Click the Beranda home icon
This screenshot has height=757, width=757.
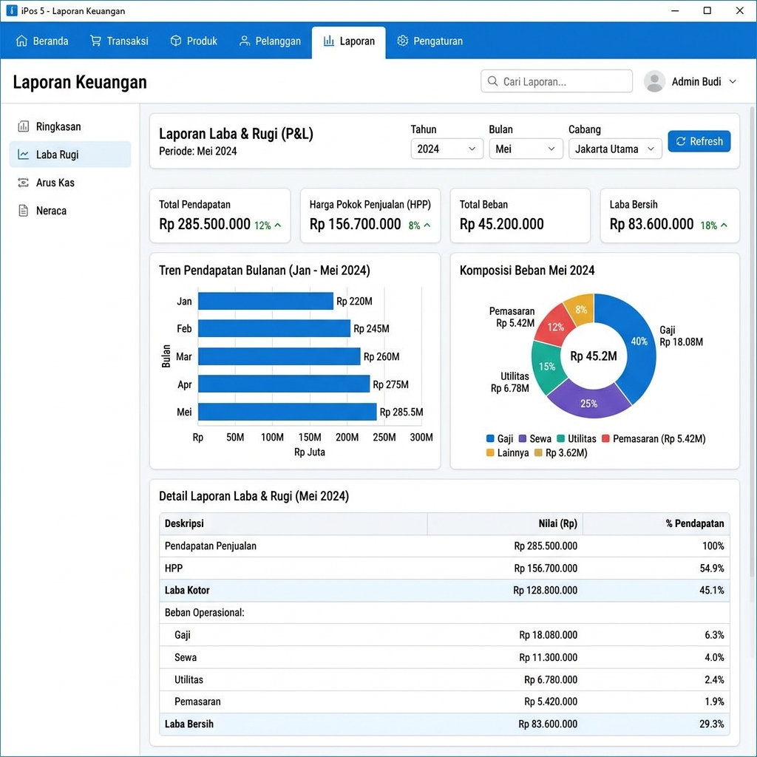point(21,41)
